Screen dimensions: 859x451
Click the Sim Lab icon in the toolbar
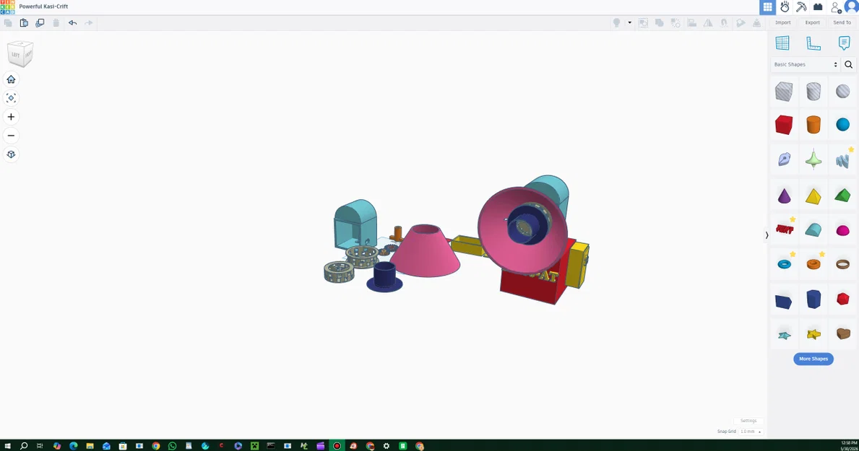[x=741, y=23]
